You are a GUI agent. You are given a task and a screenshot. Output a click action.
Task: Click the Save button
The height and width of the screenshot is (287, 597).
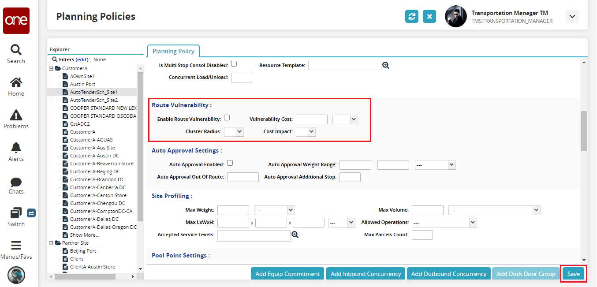(x=573, y=274)
